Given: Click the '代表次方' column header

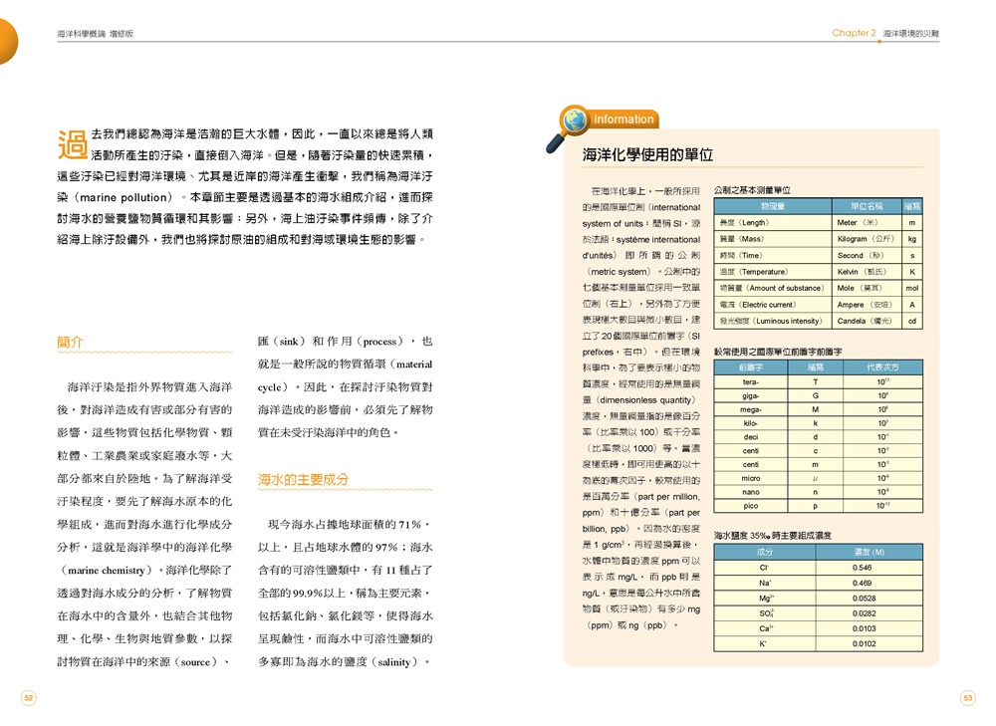Looking at the screenshot, I should pyautogui.click(x=882, y=367).
